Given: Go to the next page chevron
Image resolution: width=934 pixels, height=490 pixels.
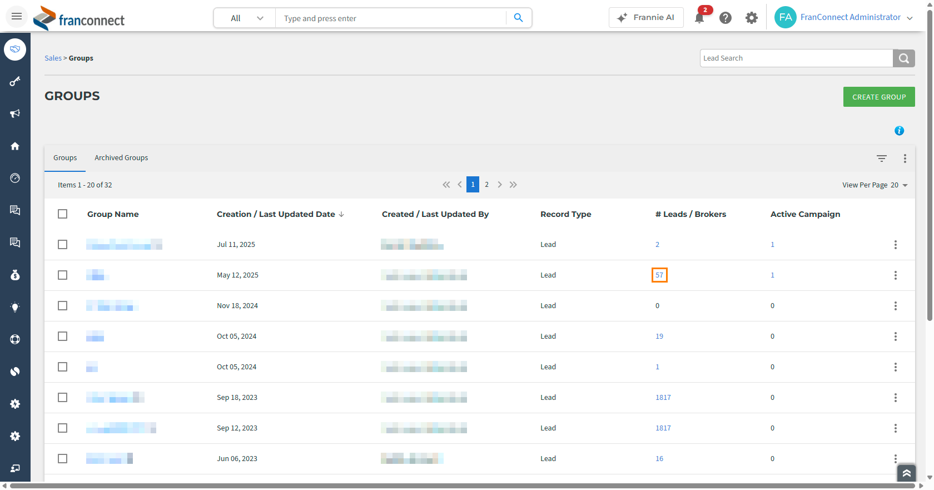Looking at the screenshot, I should pos(500,185).
